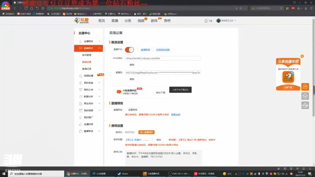
Task: Click the home icon on right float bar
Action: [x=305, y=96]
